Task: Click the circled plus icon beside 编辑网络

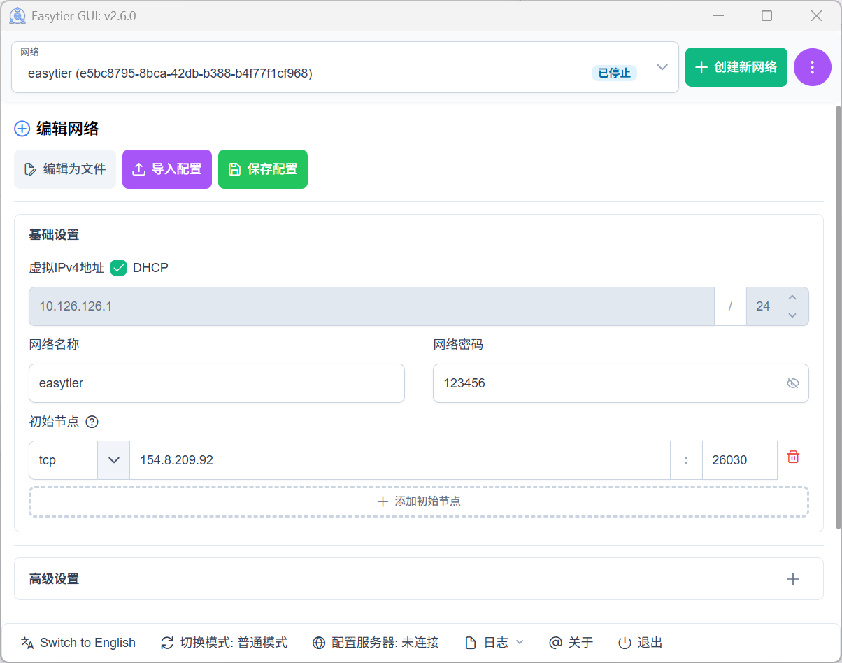Action: 22,129
